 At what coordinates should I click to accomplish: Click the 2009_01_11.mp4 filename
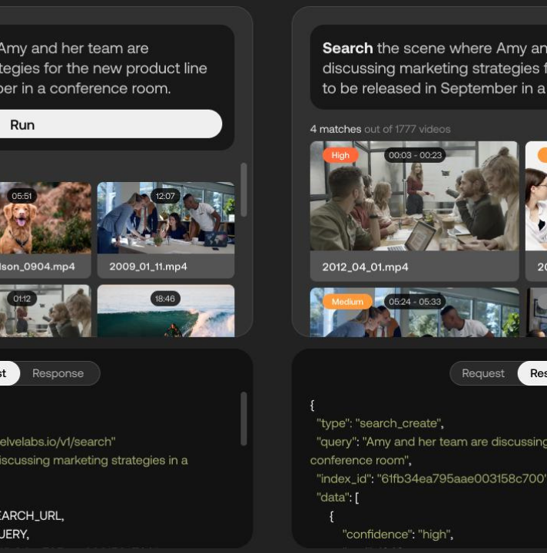point(148,267)
